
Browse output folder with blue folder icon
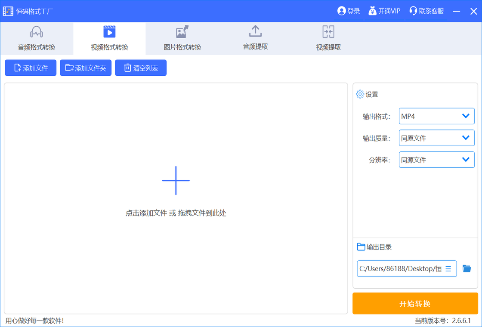pyautogui.click(x=467, y=268)
